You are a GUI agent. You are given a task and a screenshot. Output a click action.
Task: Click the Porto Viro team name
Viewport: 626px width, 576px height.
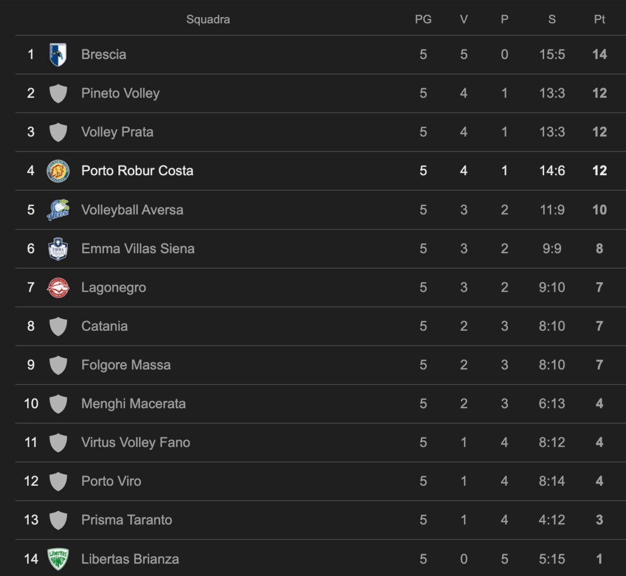pyautogui.click(x=111, y=481)
